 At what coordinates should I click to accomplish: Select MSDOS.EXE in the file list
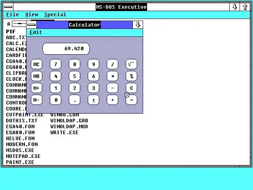20,150
